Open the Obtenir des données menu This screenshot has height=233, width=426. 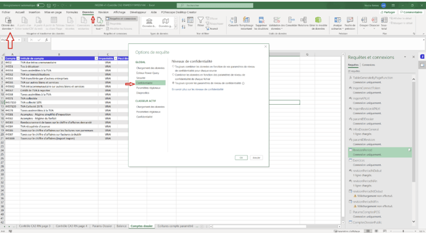point(7,24)
